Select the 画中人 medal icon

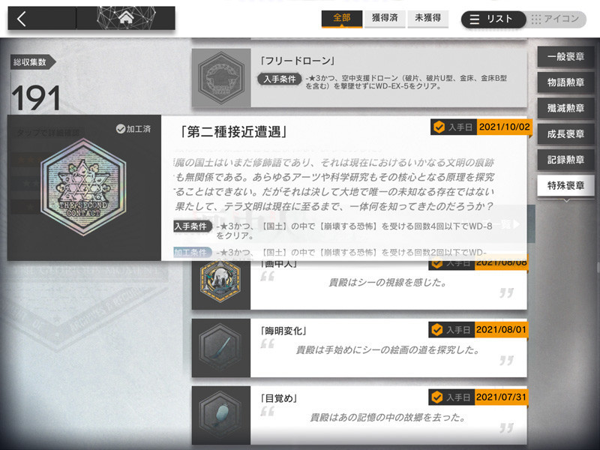point(220,282)
